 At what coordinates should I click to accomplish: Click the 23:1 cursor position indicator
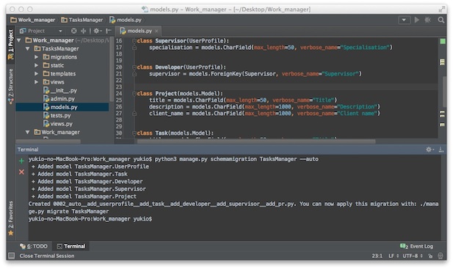click(377, 256)
